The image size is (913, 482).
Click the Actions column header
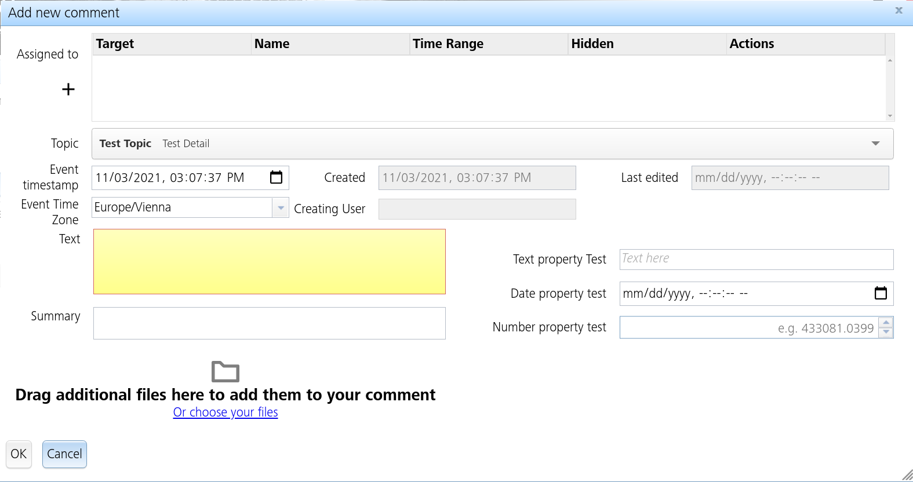click(805, 44)
